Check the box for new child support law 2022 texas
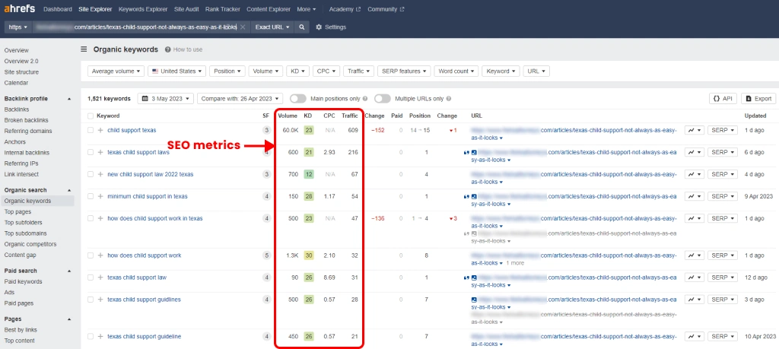Image resolution: width=779 pixels, height=349 pixels. pyautogui.click(x=91, y=174)
